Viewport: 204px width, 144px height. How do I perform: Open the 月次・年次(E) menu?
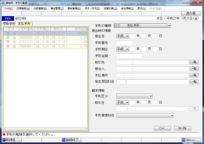coord(92,8)
